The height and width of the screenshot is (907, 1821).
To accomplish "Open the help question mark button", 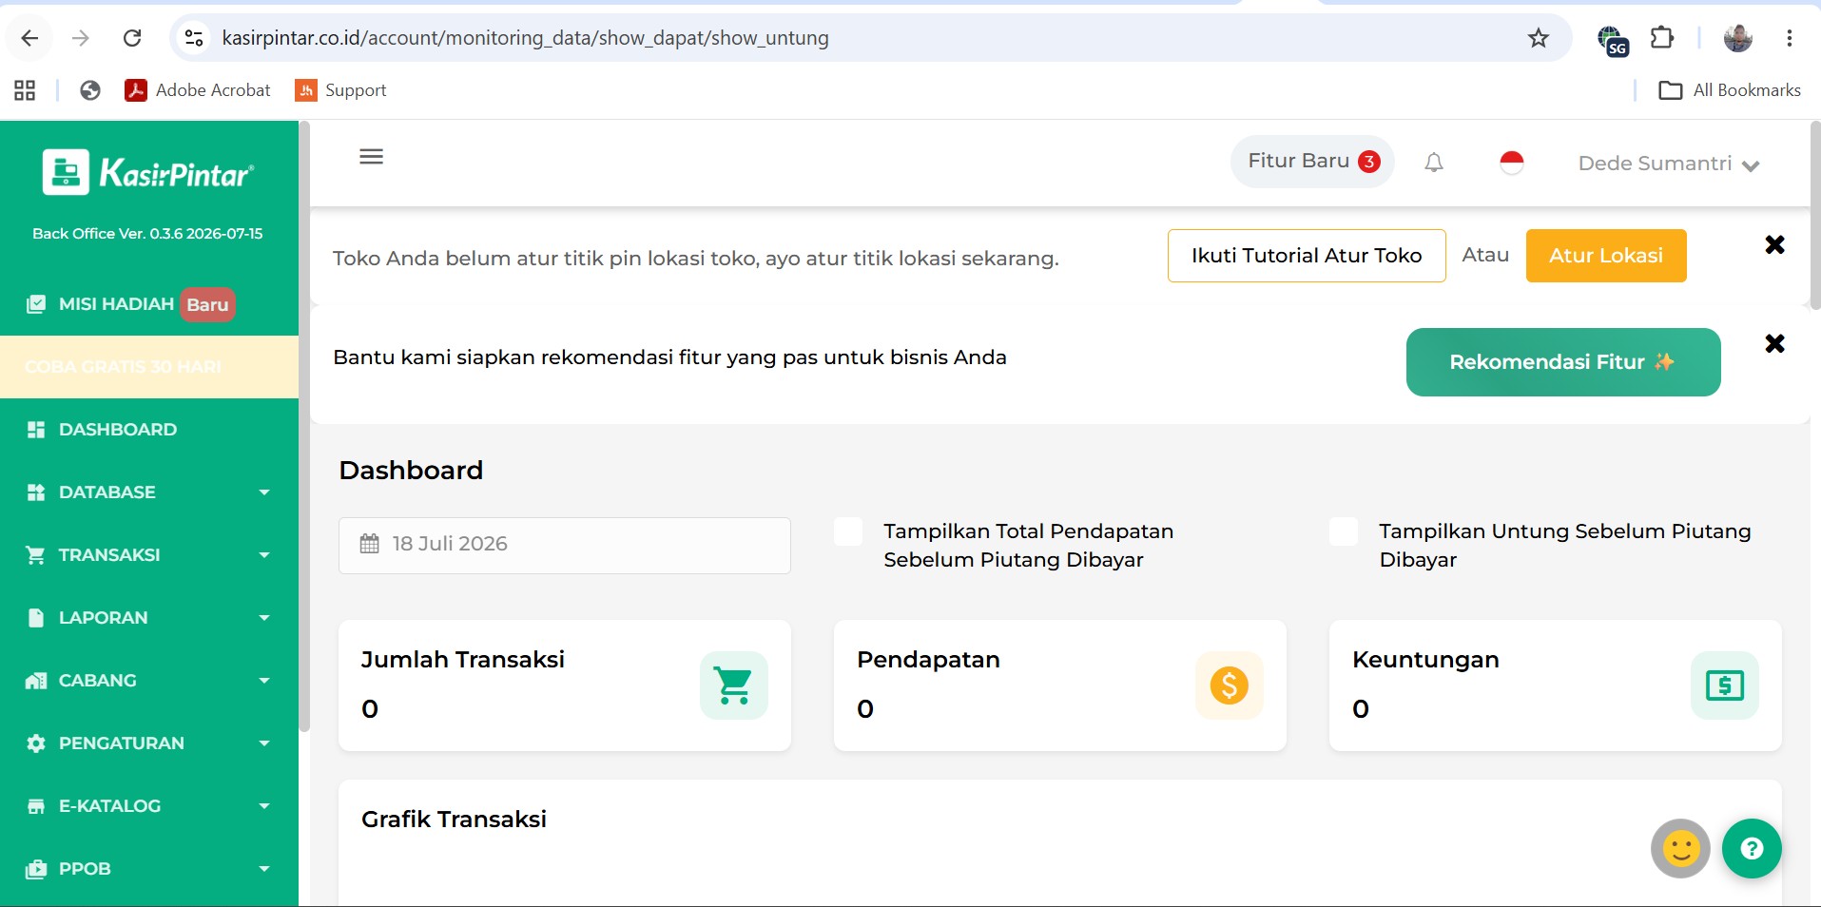I will pos(1752,848).
